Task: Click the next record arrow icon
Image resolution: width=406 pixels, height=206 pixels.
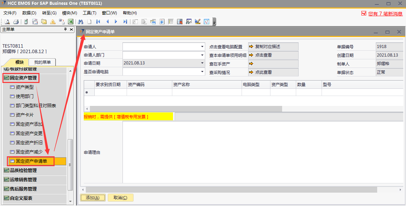Action: [x=116, y=22]
